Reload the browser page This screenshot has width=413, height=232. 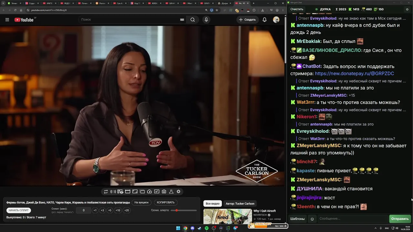pos(15,10)
